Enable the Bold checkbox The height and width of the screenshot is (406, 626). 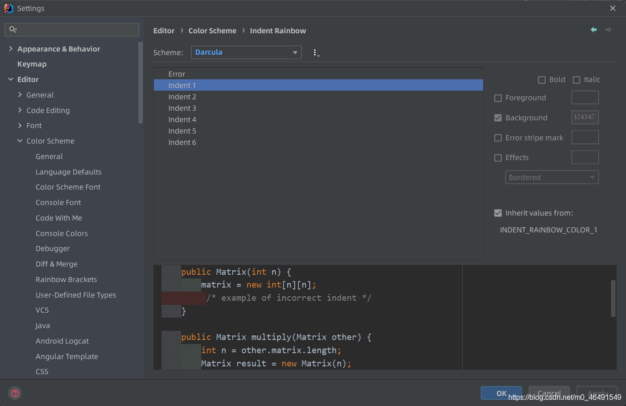point(542,80)
